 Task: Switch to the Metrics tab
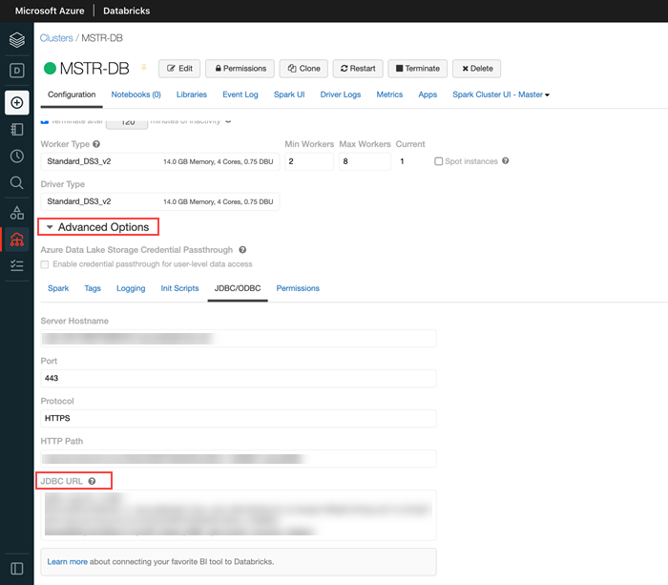click(389, 94)
